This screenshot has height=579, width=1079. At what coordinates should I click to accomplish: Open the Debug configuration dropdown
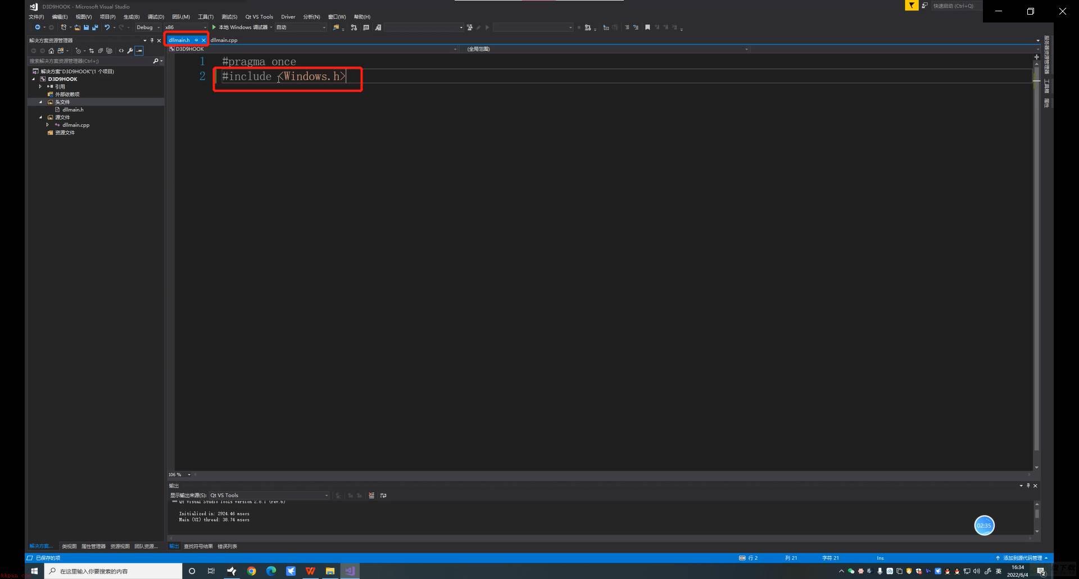148,27
